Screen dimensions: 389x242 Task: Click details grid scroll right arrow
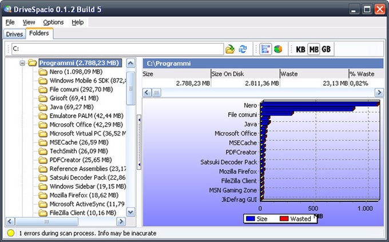pos(379,93)
